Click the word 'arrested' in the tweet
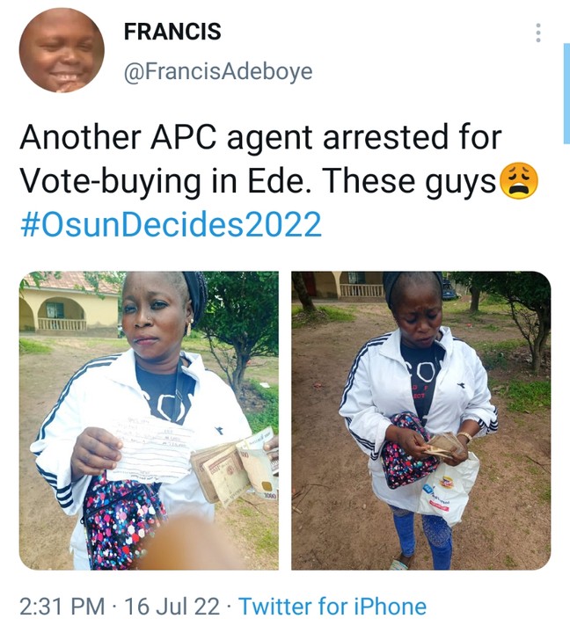Viewport: 570px width, 633px height. pyautogui.click(x=379, y=139)
